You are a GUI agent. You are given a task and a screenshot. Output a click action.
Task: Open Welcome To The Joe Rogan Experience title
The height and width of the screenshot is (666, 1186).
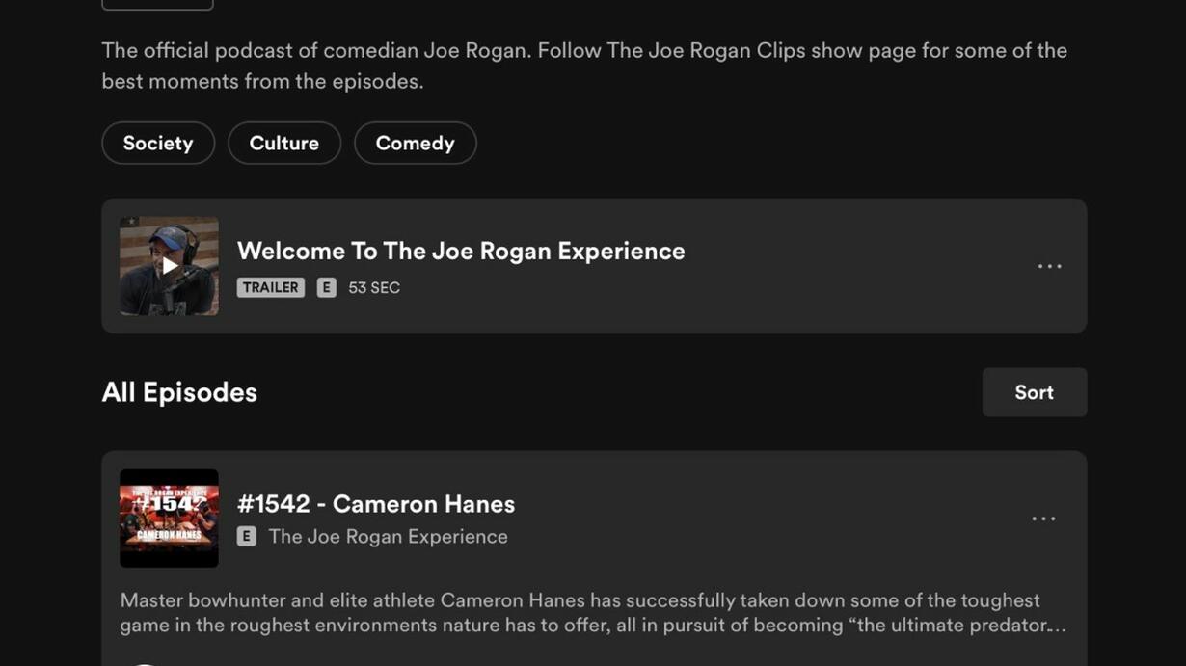pos(461,251)
